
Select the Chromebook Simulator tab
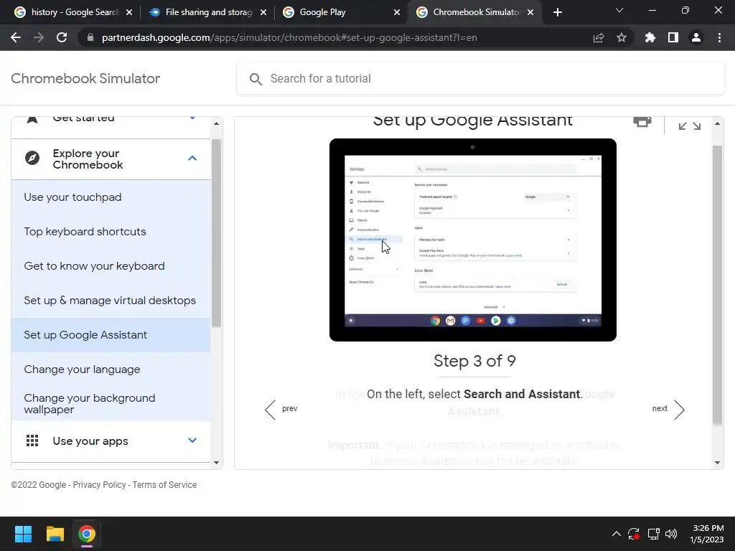coord(475,12)
